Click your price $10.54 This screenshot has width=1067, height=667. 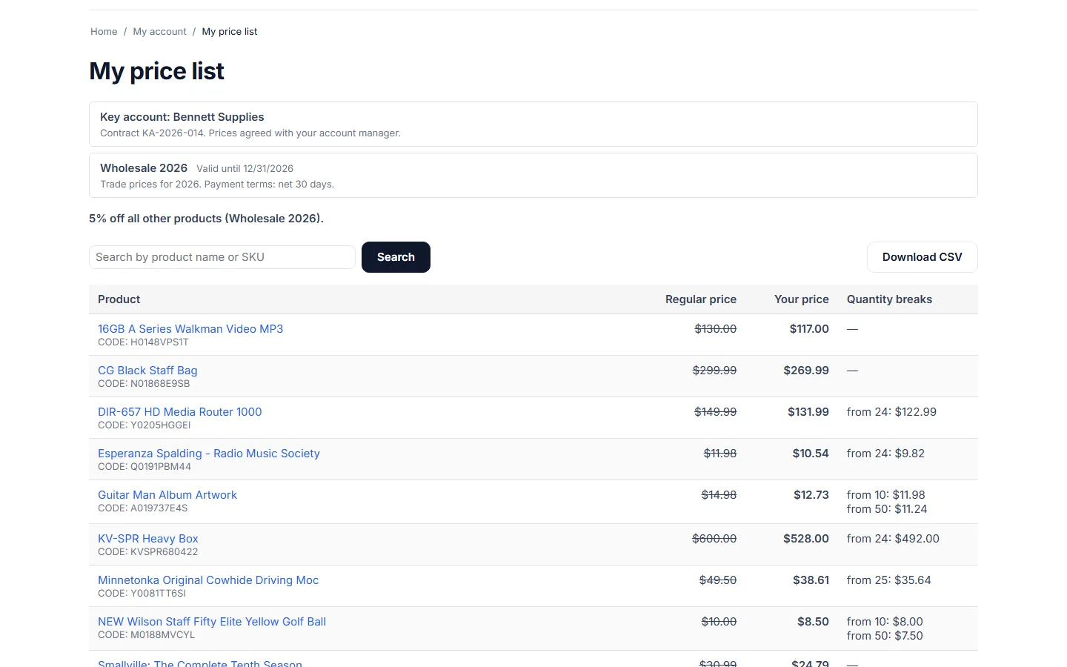811,454
